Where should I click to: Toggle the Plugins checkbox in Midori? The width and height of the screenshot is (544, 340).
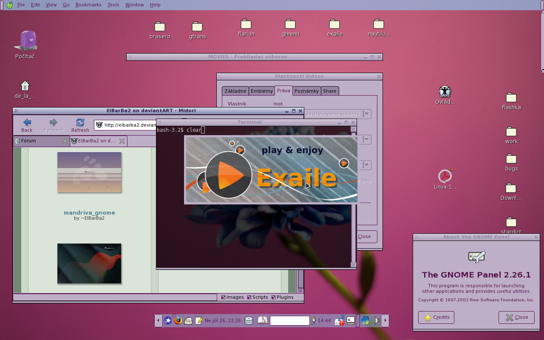(x=283, y=297)
